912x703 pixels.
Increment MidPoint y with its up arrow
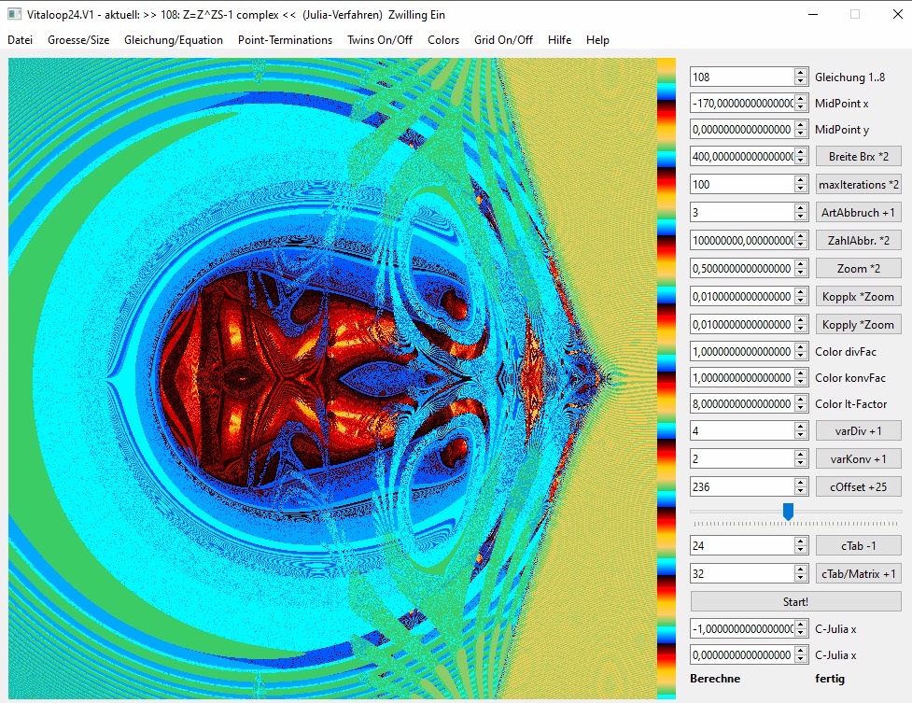tap(801, 124)
